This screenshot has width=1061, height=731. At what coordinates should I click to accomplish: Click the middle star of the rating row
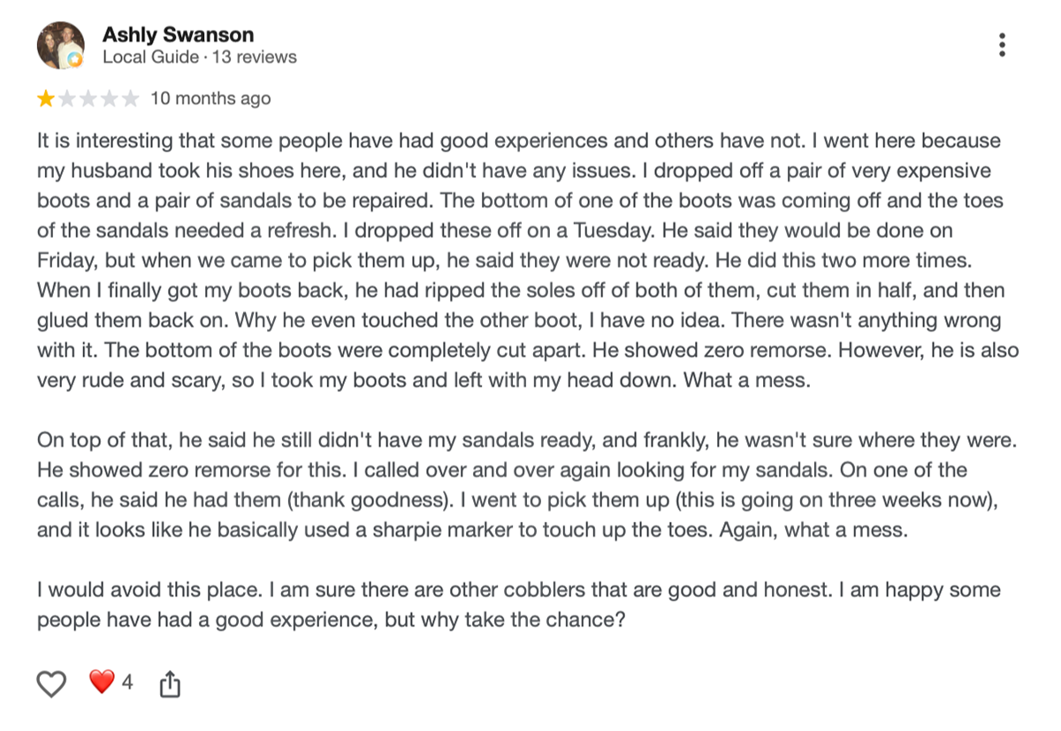pos(88,98)
